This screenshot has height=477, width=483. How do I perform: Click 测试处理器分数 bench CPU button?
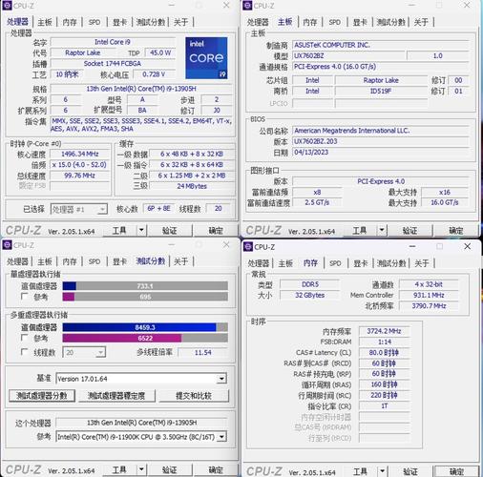click(x=42, y=396)
